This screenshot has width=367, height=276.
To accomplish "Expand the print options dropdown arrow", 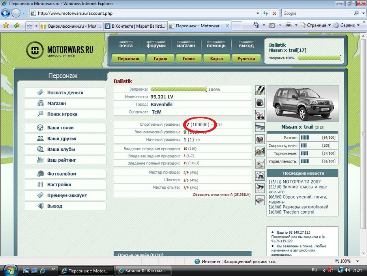I will tap(296, 25).
